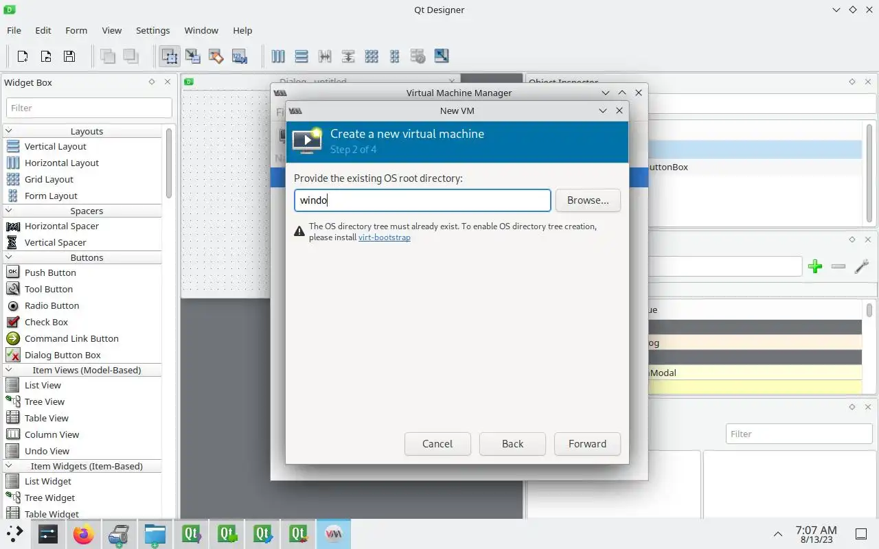This screenshot has height=549, width=879.
Task: Click the Lay Out Vertically toolbar icon
Action: (x=301, y=56)
